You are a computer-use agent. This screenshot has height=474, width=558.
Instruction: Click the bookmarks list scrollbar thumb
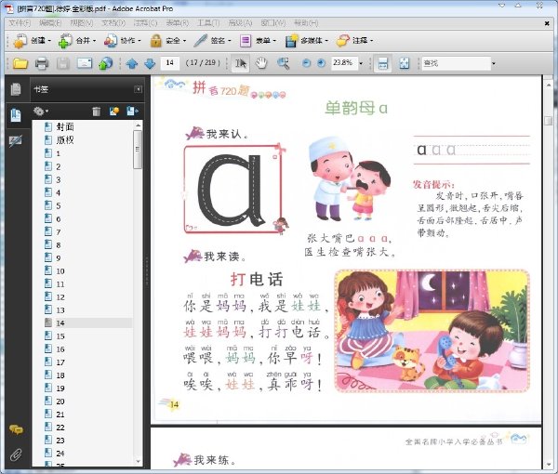point(138,150)
